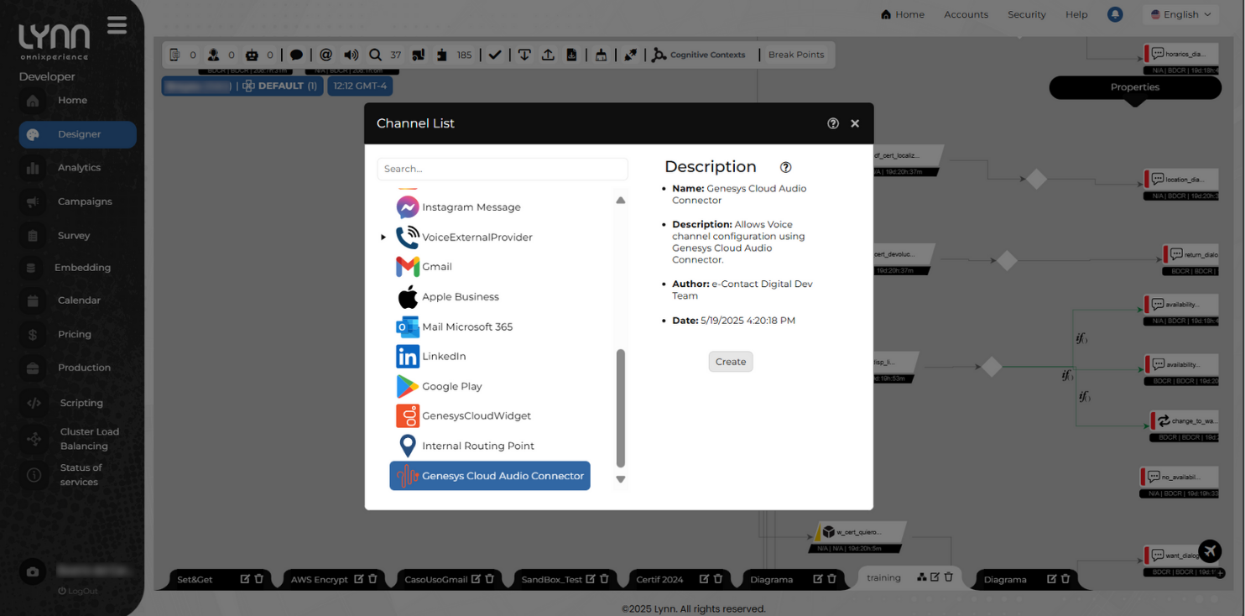Expand the VoiceExternalProvider tree node
The image size is (1245, 616).
point(383,238)
